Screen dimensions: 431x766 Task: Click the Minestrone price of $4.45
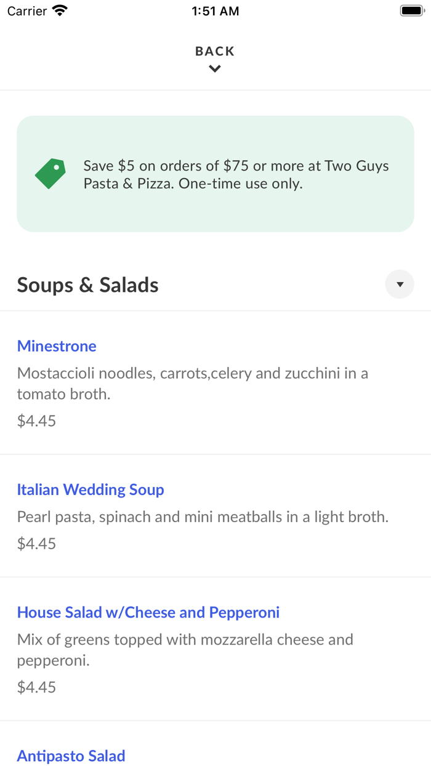click(36, 421)
